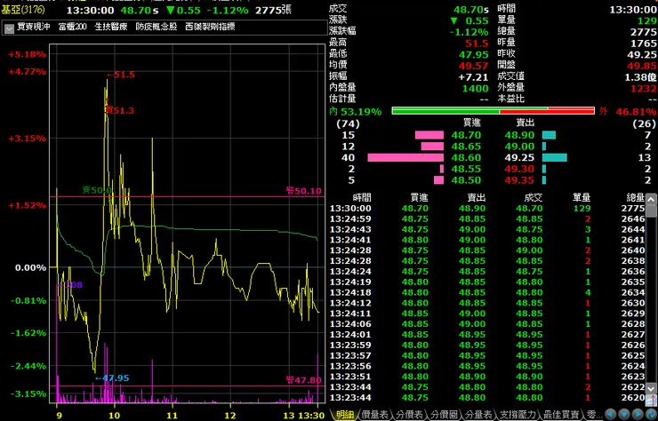Click the 內盤量 value 1400
This screenshot has height=421, width=658.
(x=476, y=89)
